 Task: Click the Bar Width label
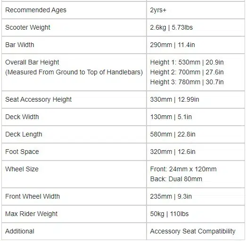click(x=20, y=45)
